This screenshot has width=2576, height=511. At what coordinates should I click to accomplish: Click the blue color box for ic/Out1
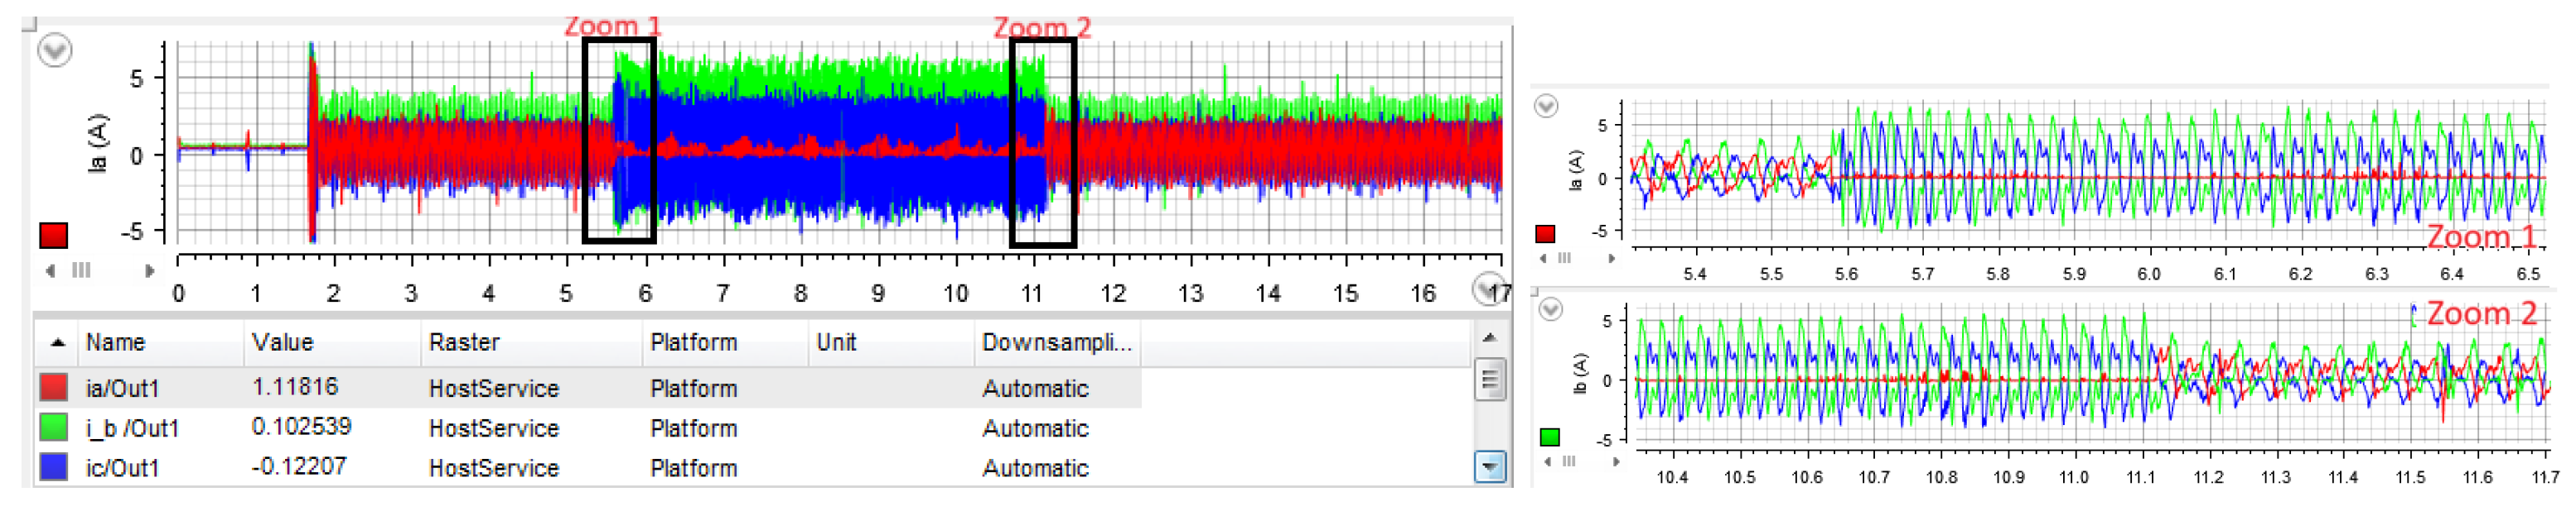tap(54, 467)
